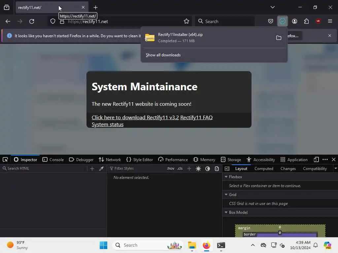Open the Performance tab
Viewport: 338px width, 253px height.
tap(173, 160)
